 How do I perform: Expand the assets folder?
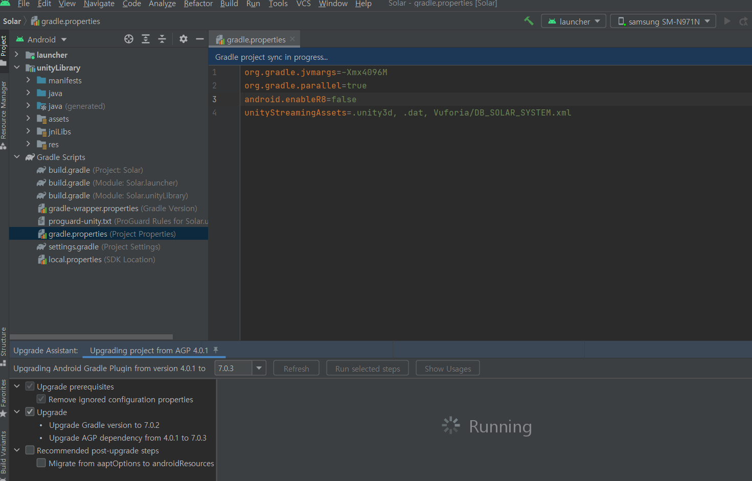[x=28, y=118]
